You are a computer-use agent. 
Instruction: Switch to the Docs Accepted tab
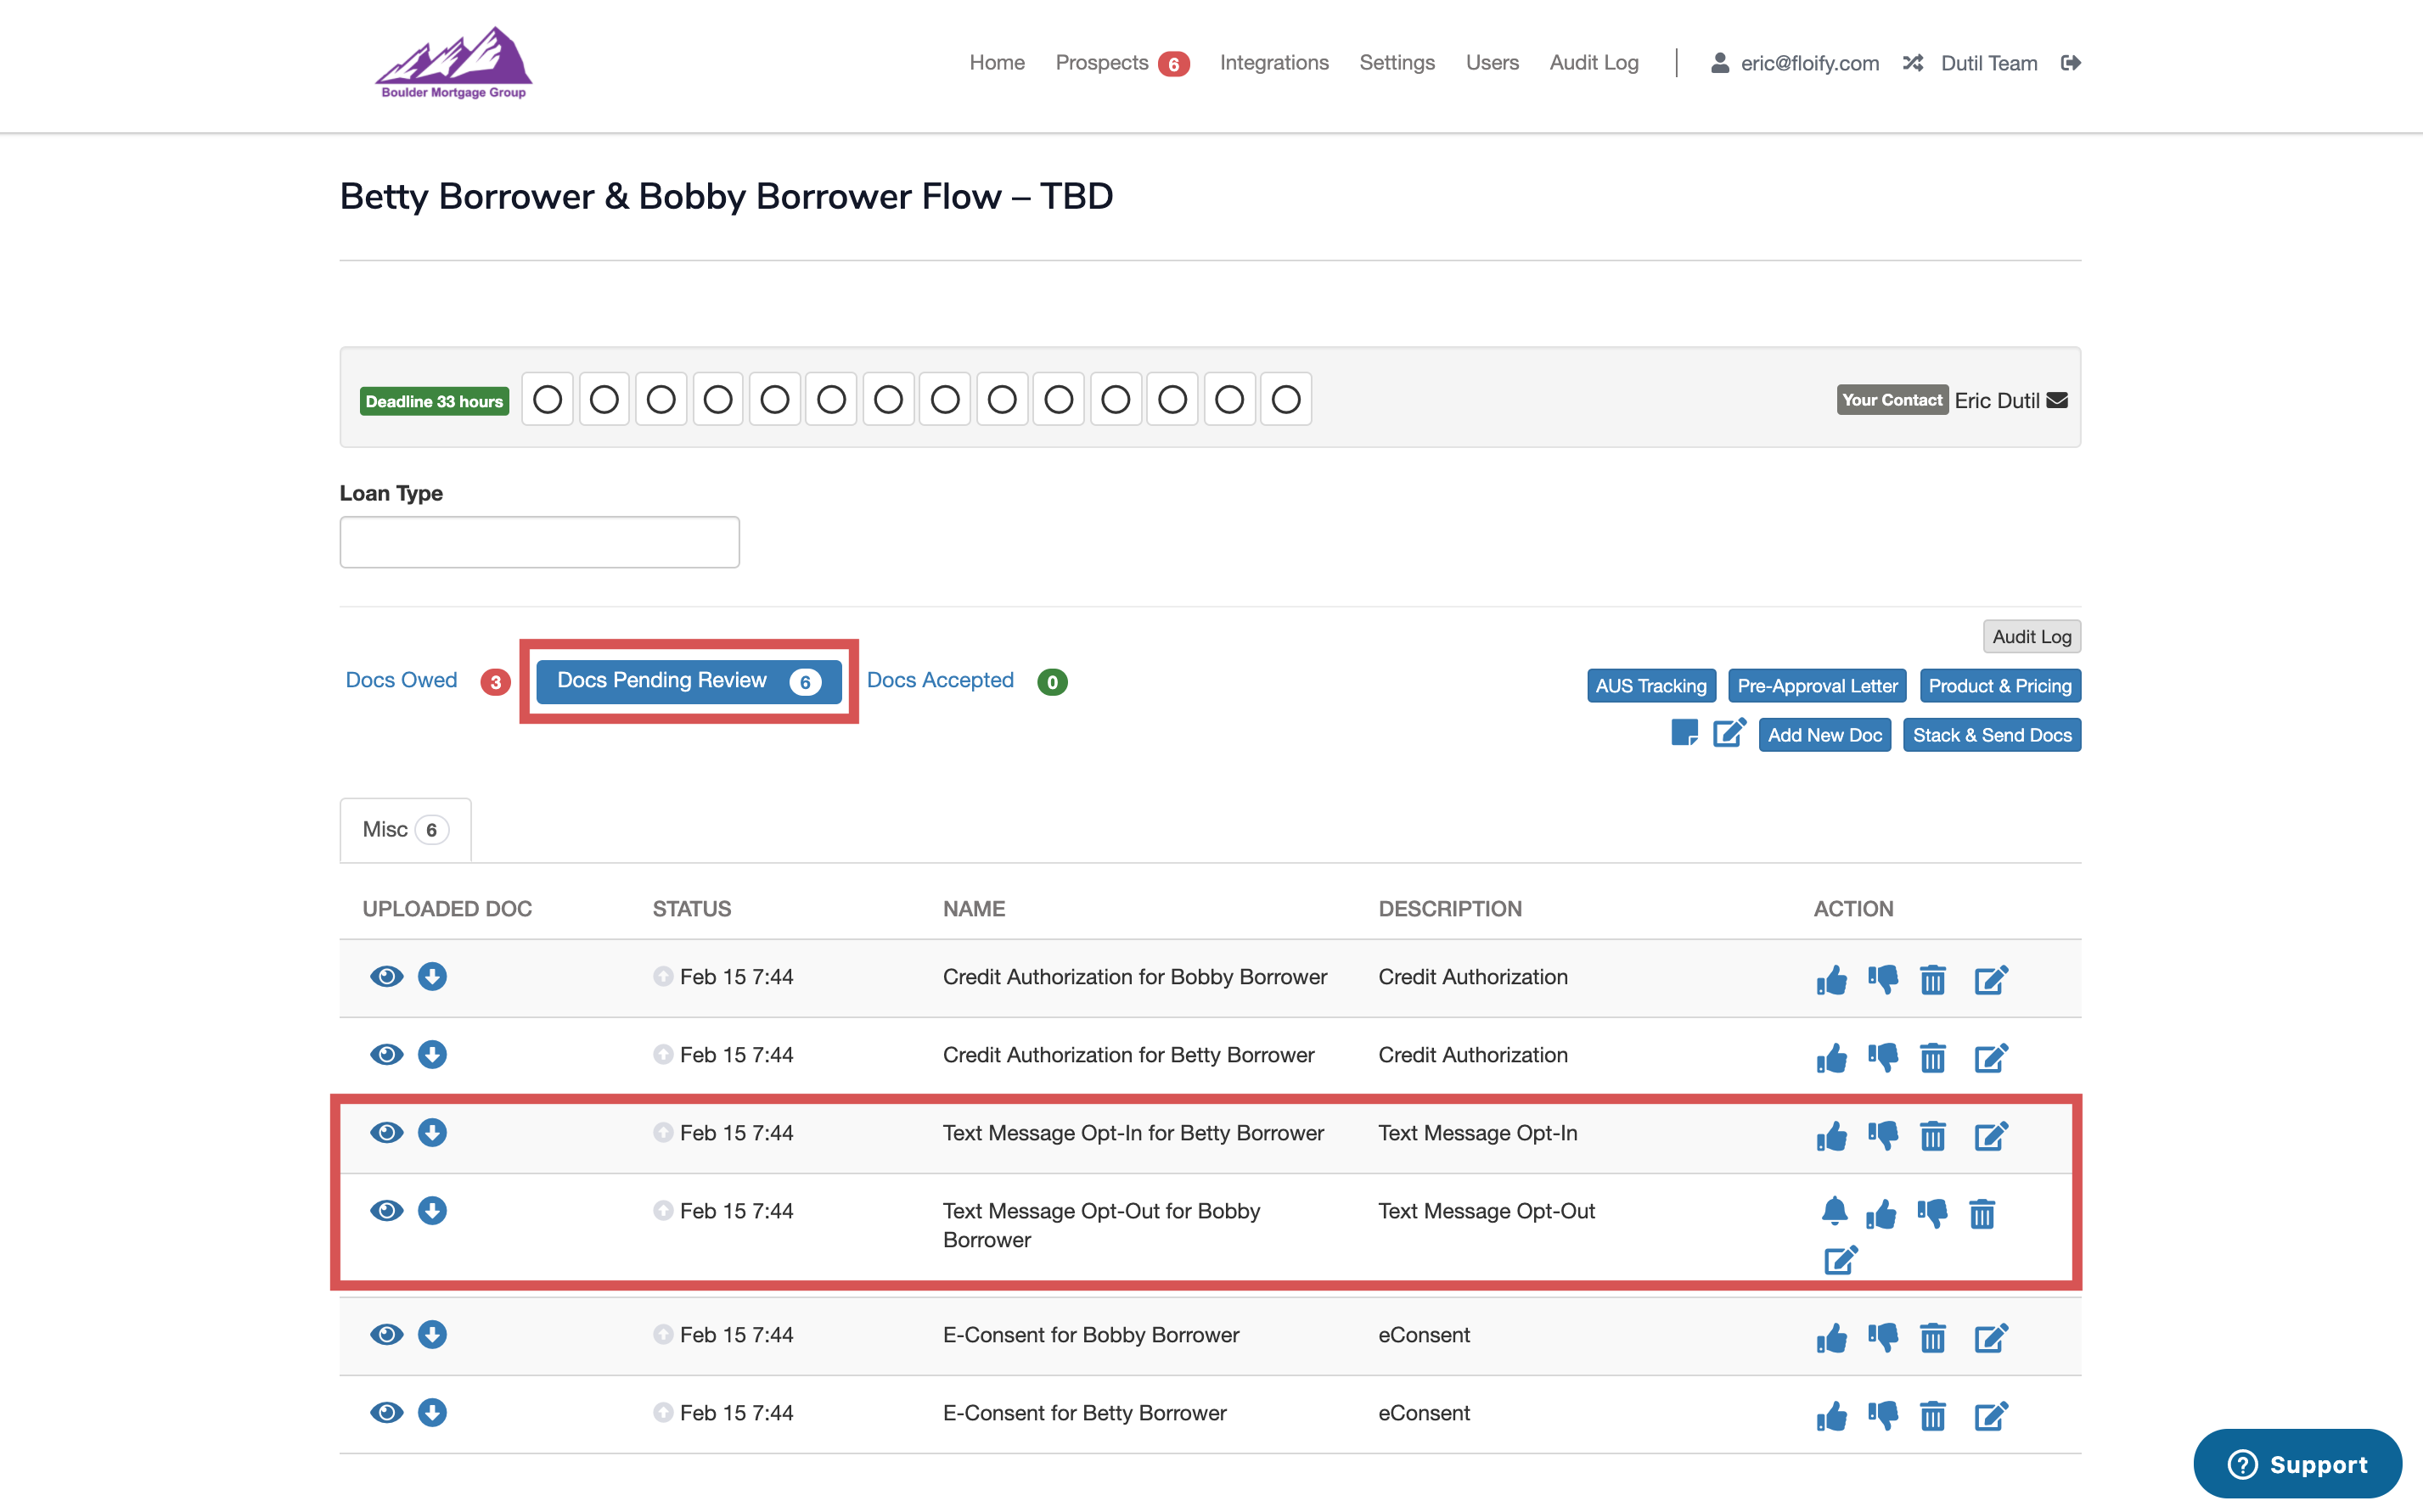[x=941, y=680]
